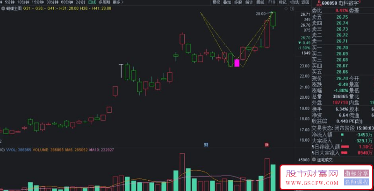374x191 pixels.
Task: Click the MA5 285052 indicator label
Action: point(76,150)
